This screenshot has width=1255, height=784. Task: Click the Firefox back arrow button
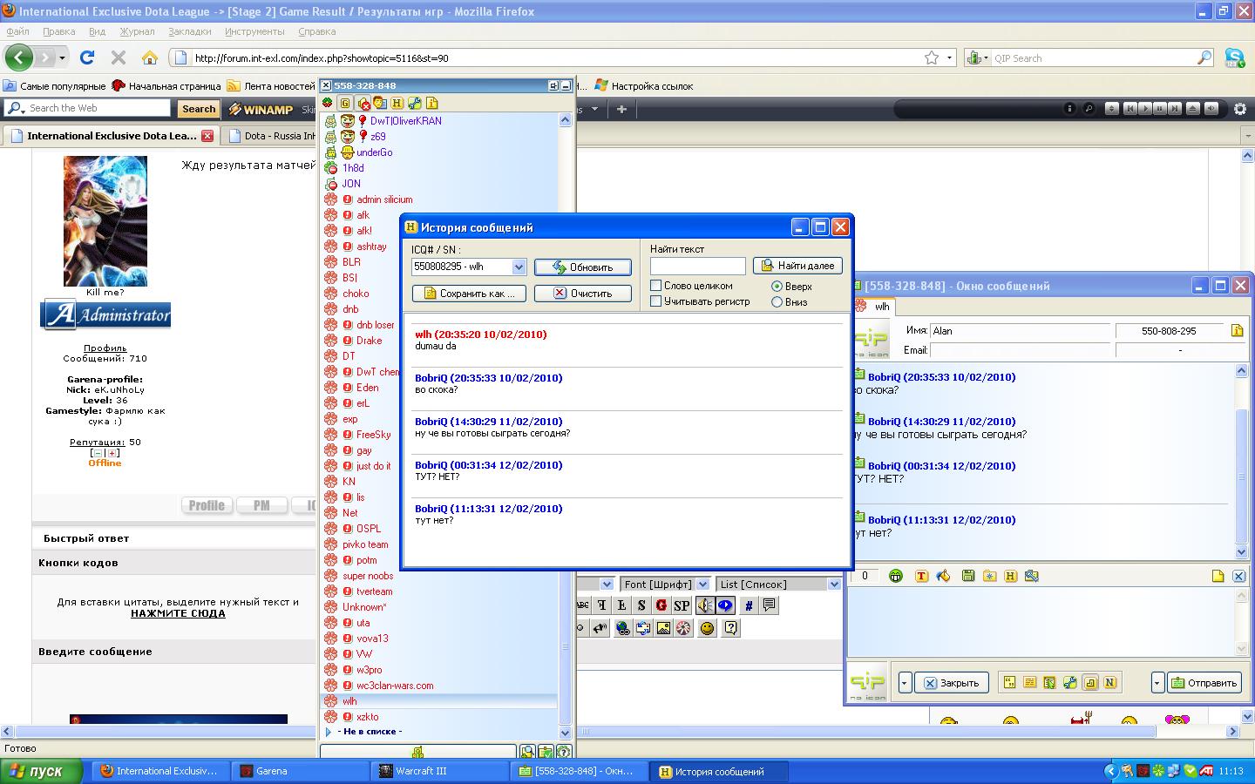pyautogui.click(x=19, y=57)
